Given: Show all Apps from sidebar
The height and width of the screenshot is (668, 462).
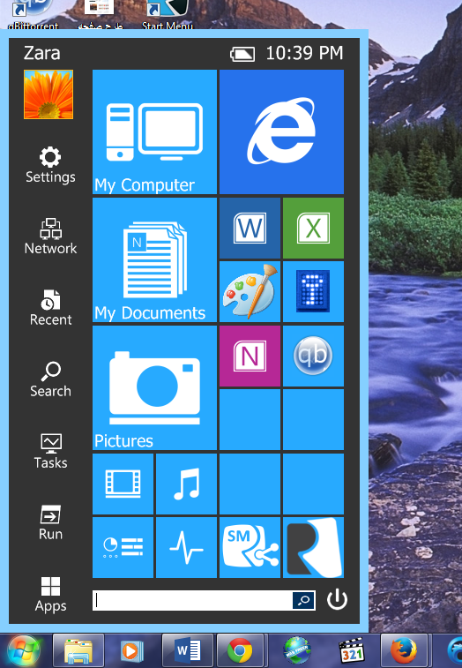Looking at the screenshot, I should pyautogui.click(x=50, y=594).
